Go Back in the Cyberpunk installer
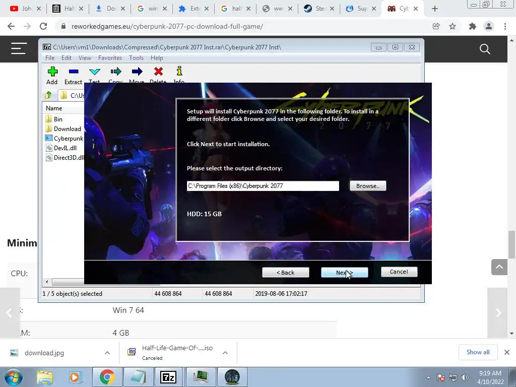Image resolution: width=516 pixels, height=387 pixels. coord(285,273)
